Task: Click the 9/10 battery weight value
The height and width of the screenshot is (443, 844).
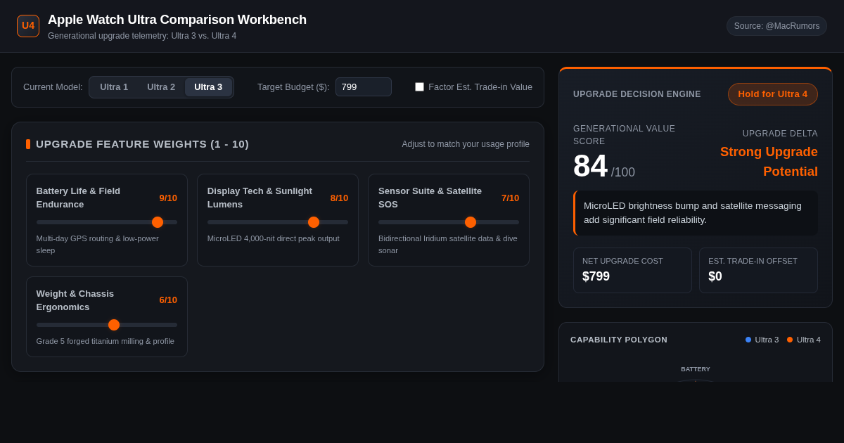Action: coord(168,198)
